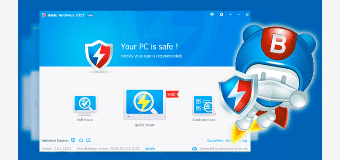The width and height of the screenshot is (340, 160).
Task: Close the Baidu Antivirus window
Action: tap(247, 15)
